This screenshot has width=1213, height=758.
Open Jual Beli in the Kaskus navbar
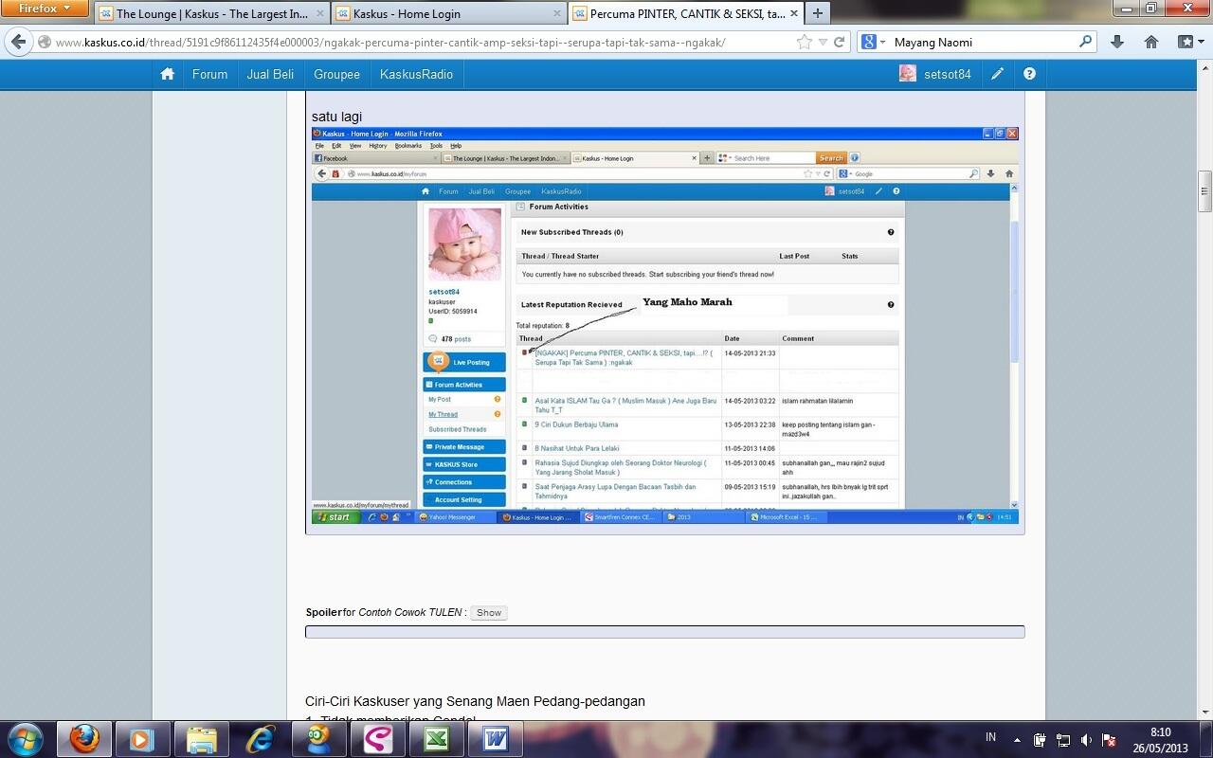point(270,74)
